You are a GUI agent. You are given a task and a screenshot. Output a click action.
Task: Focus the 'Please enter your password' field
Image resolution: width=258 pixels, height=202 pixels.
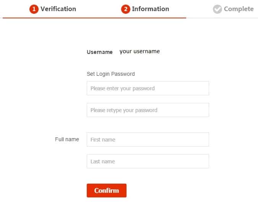(148, 88)
